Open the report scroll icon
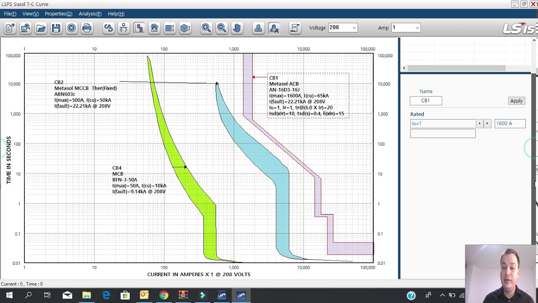This screenshot has width=538, height=303. 295,28
